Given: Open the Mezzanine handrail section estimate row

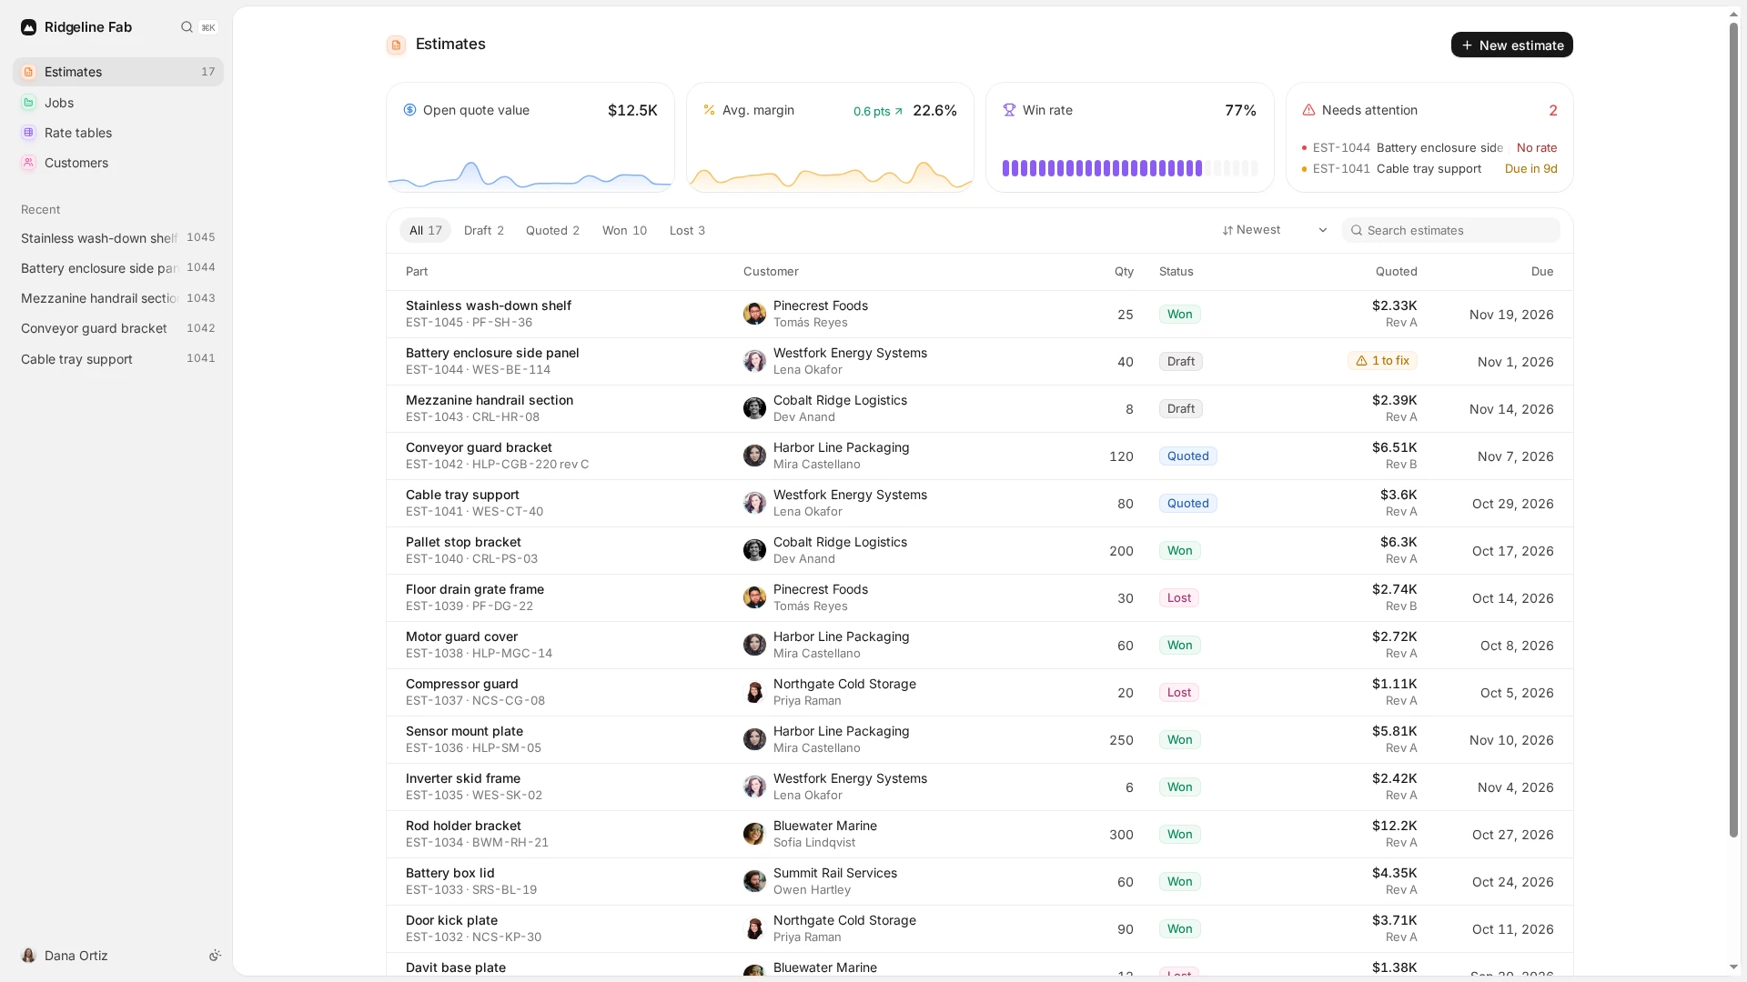Looking at the screenshot, I should [979, 408].
